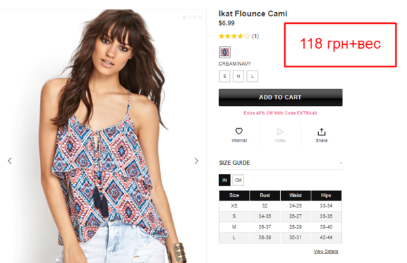This screenshot has width=407, height=263.
Task: Go to the next product image
Action: point(197,161)
